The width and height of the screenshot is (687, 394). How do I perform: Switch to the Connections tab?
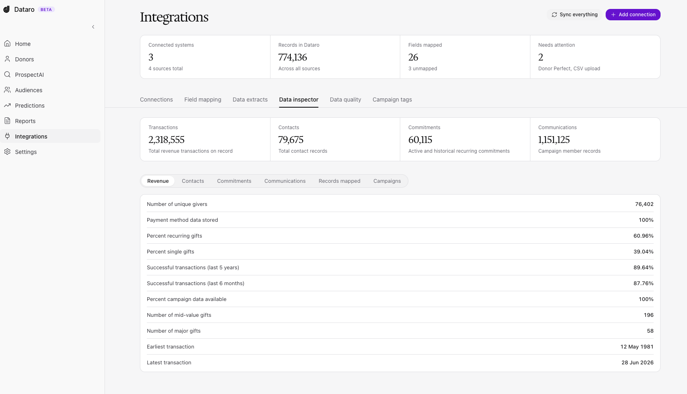pyautogui.click(x=156, y=100)
